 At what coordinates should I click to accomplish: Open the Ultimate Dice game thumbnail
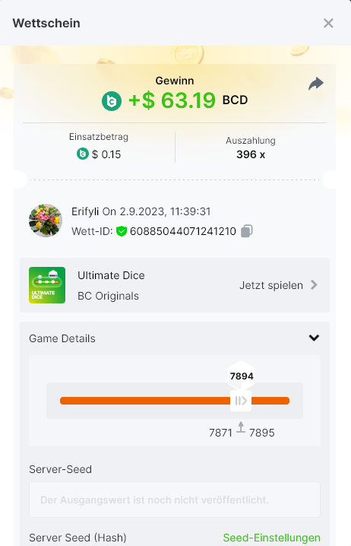pos(47,285)
